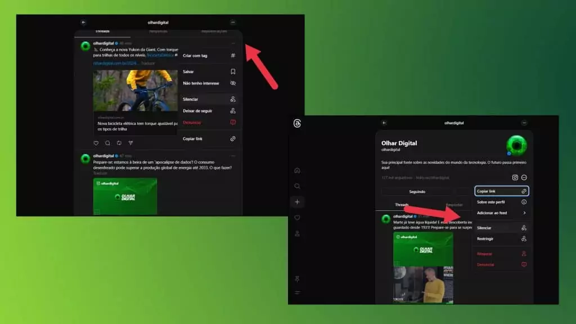The width and height of the screenshot is (576, 324).
Task: Click the olhardigital username on the 'Prepare-se' post
Action: point(103,156)
